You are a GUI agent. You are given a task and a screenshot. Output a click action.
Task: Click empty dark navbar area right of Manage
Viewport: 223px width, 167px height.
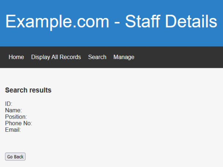pyautogui.click(x=179, y=57)
